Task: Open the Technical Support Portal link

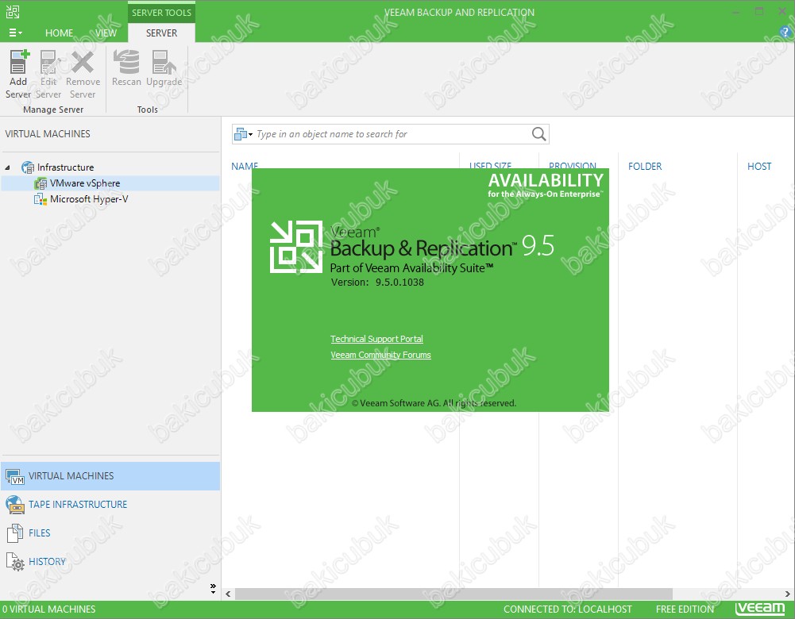Action: pos(376,339)
